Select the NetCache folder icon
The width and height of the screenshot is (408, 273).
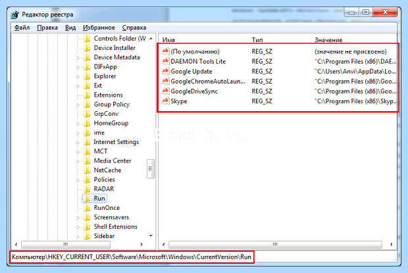coord(87,170)
